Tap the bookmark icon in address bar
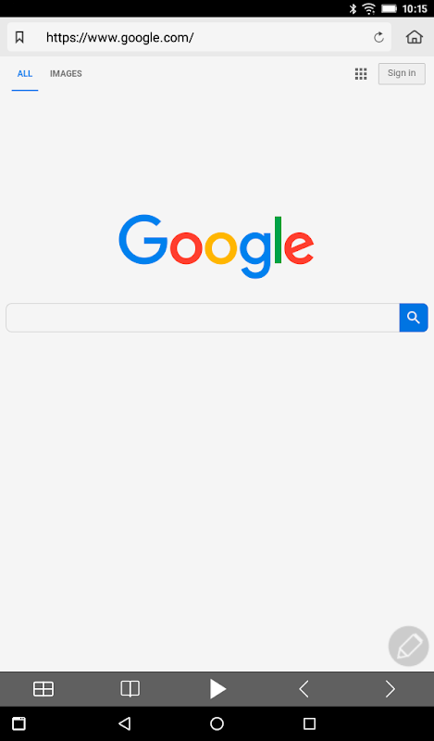Image resolution: width=434 pixels, height=741 pixels. click(19, 37)
